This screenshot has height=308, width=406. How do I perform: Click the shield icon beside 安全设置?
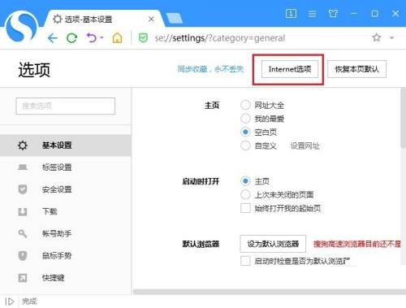[23, 189]
